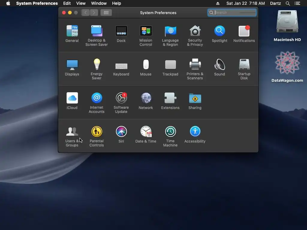
Task: Open Security & Privacy pane
Action: [195, 36]
